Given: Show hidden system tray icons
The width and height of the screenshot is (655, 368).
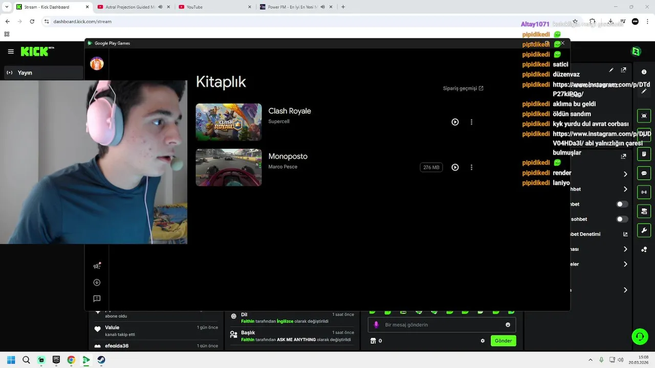Looking at the screenshot, I should coord(590,360).
